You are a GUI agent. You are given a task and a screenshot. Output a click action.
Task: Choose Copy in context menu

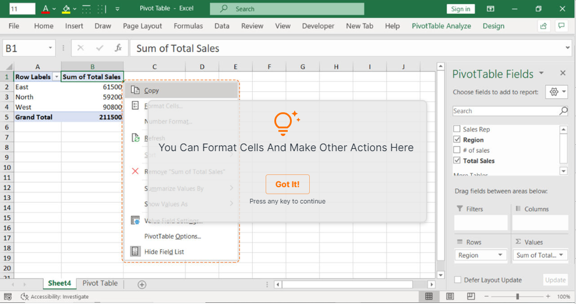tap(181, 90)
